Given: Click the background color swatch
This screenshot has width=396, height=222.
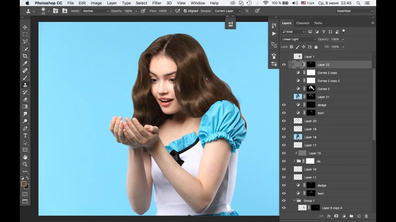Looking at the screenshot, I should pos(27,187).
